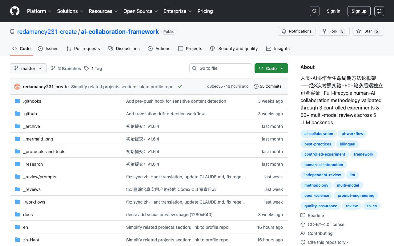Viewport: 394px width, 246px height.
Task: Open the Projects tab
Action: (190, 49)
